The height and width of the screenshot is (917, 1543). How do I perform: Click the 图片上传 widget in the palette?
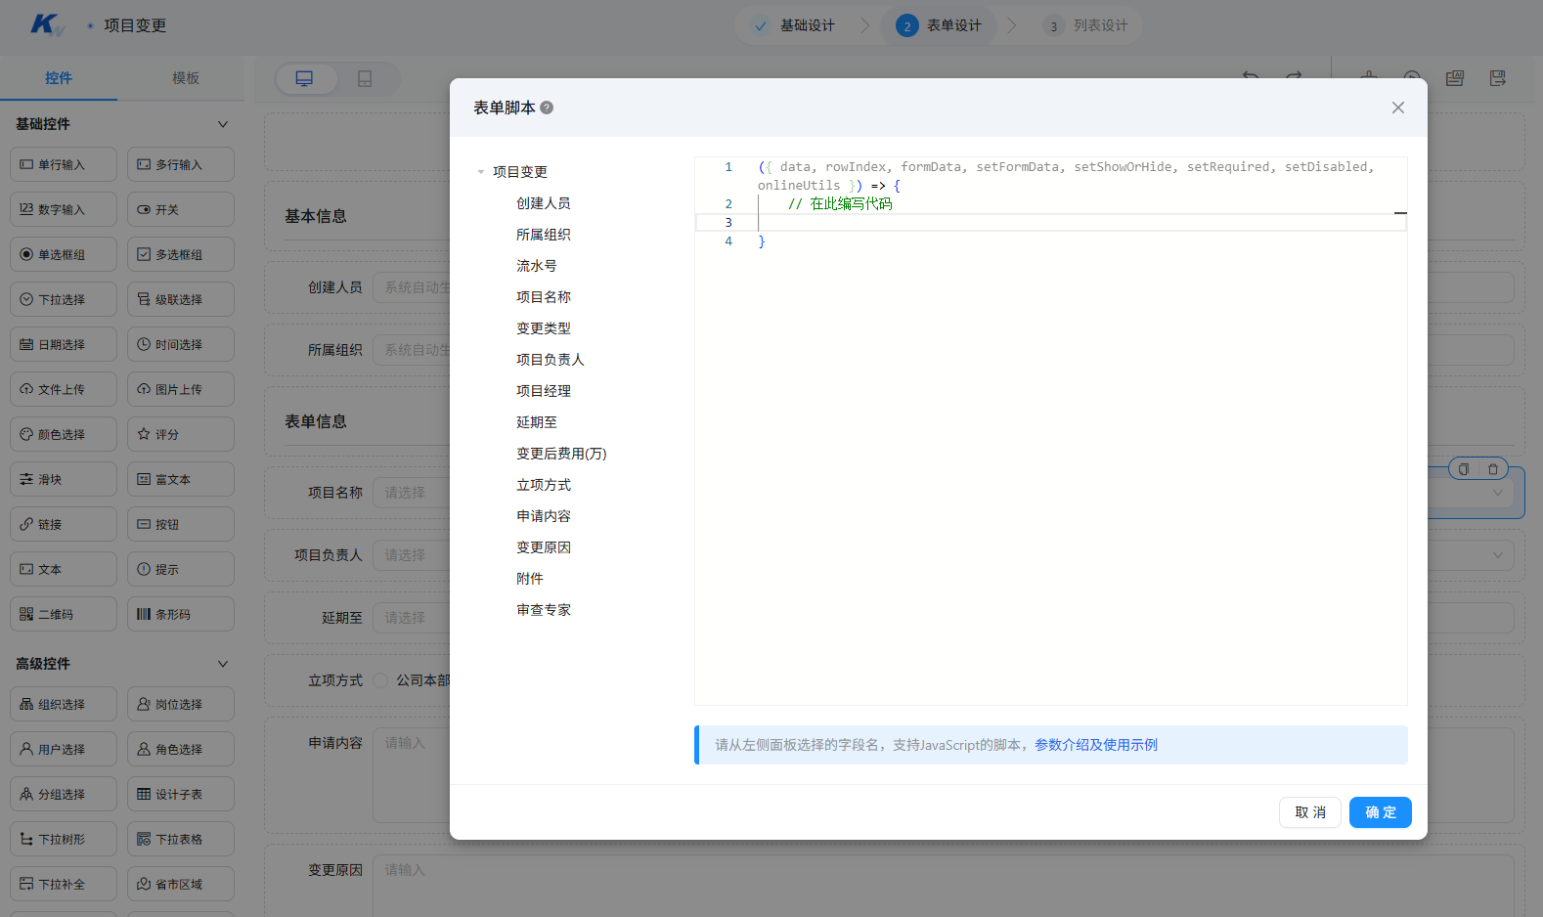pyautogui.click(x=181, y=389)
